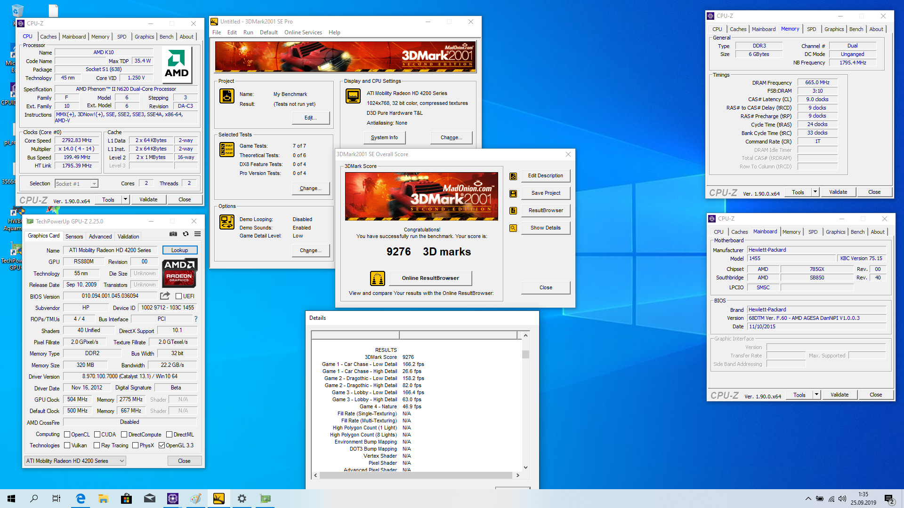The height and width of the screenshot is (508, 904).
Task: Toggle the Ray Tracing checkbox
Action: tap(97, 445)
